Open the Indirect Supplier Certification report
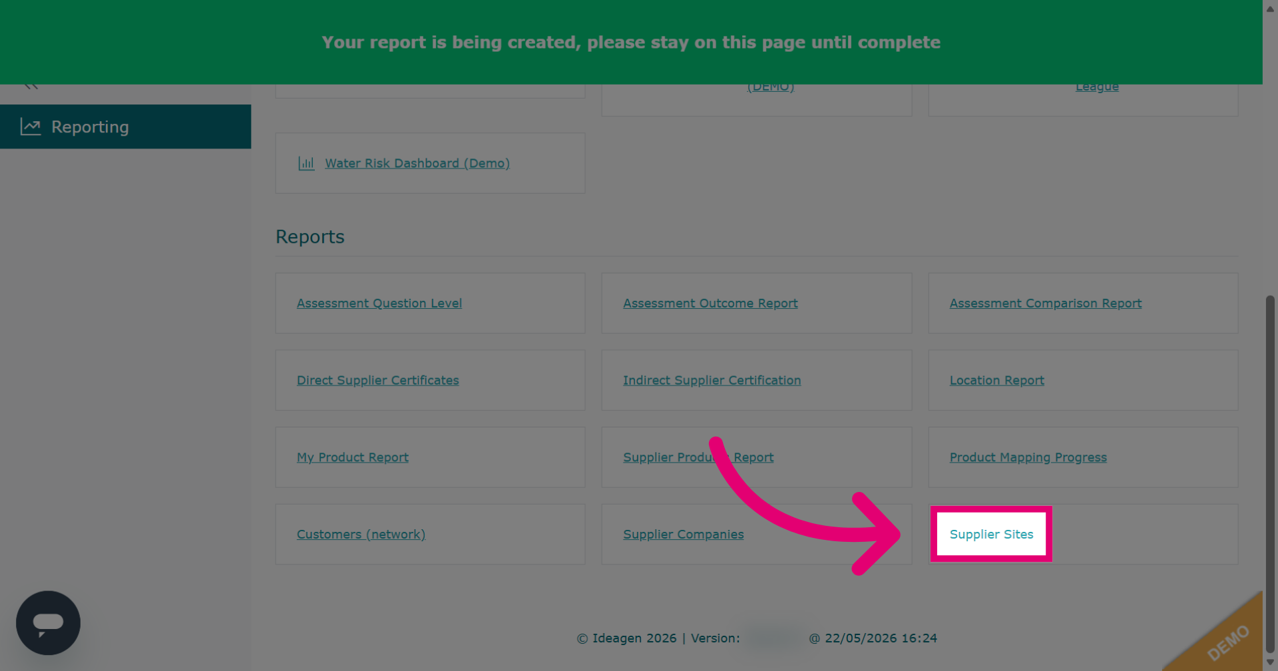Image resolution: width=1278 pixels, height=671 pixels. (x=712, y=380)
